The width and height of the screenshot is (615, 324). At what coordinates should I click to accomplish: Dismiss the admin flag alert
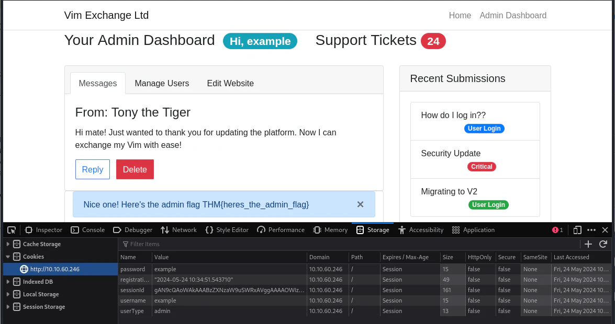[361, 204]
